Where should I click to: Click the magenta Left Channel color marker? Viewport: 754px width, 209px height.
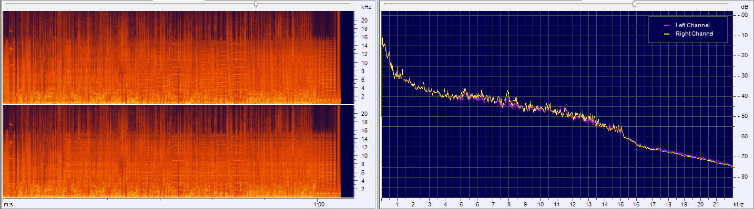point(667,25)
